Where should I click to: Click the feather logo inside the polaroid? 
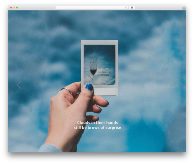94,67
